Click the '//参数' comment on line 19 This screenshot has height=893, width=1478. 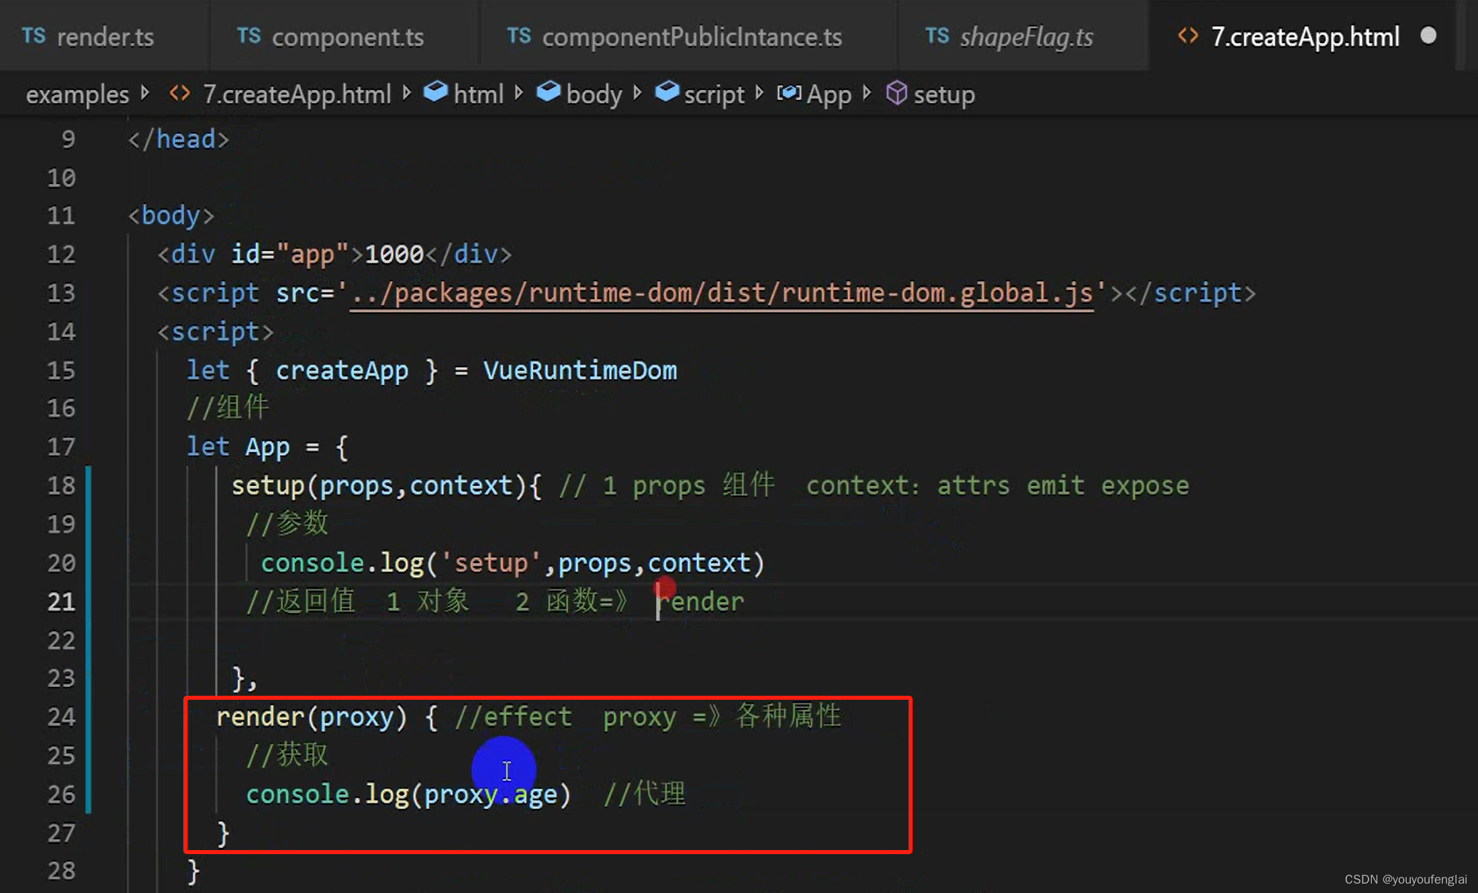tap(287, 523)
